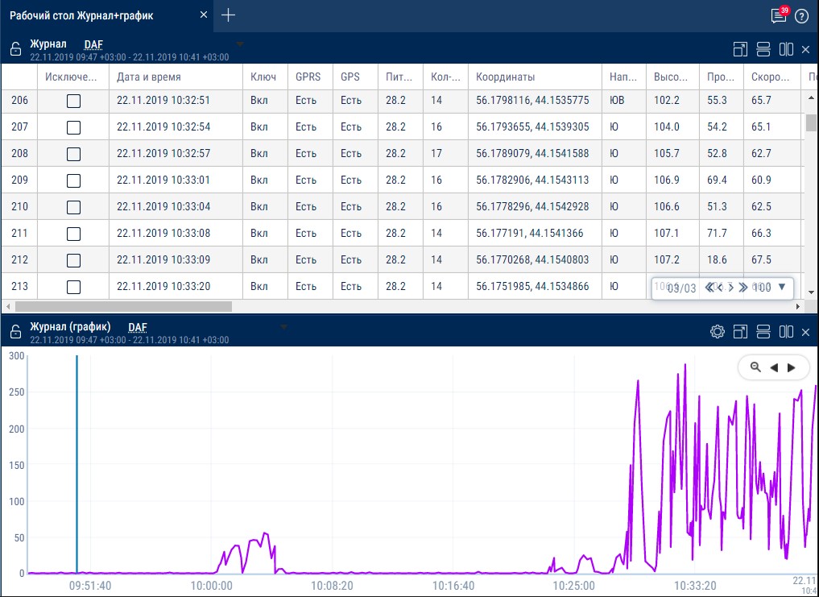The height and width of the screenshot is (597, 819).
Task: Split Журнал (график) panel into columns
Action: pos(786,331)
